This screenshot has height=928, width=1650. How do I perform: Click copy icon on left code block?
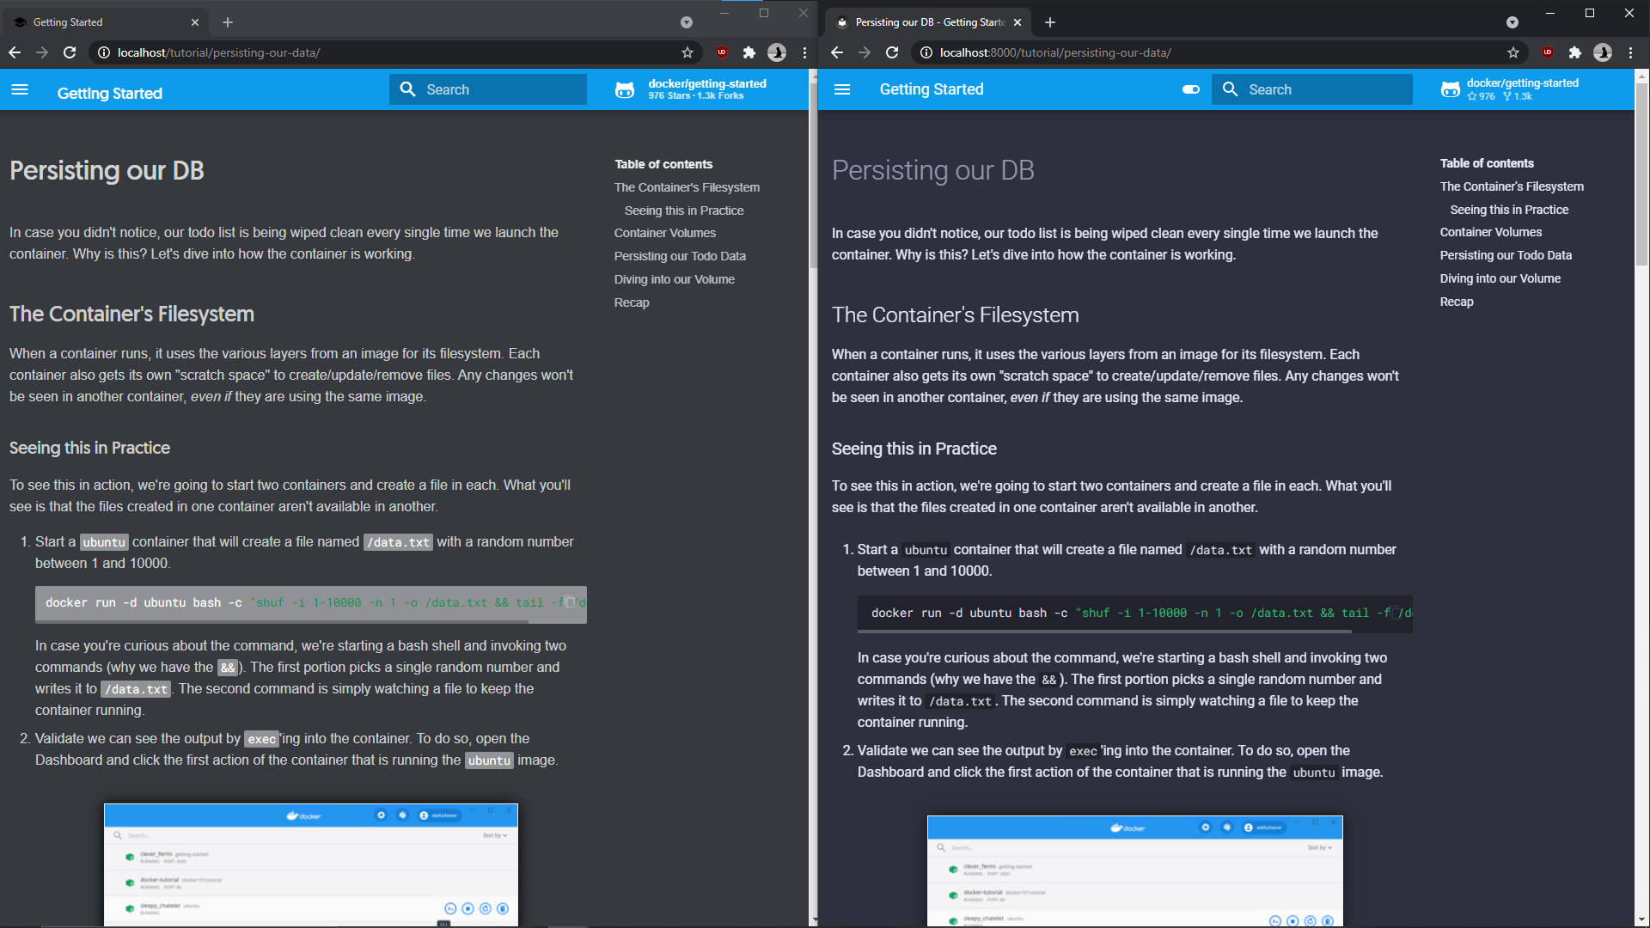pos(570,602)
